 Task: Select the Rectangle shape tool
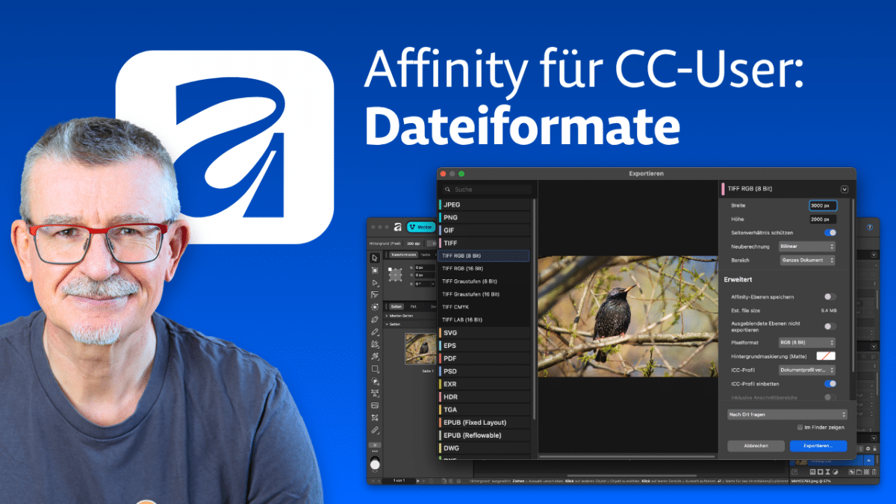tap(375, 369)
